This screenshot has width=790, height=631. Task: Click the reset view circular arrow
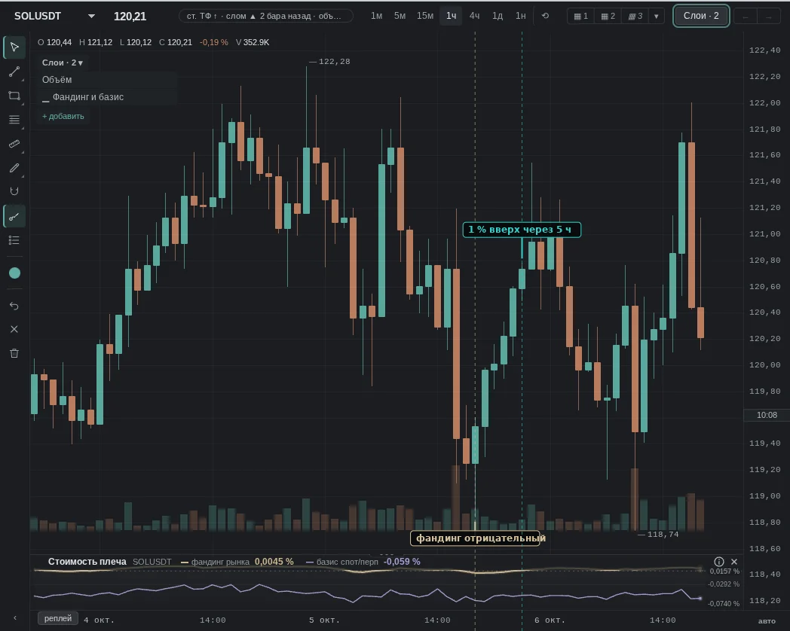point(545,16)
